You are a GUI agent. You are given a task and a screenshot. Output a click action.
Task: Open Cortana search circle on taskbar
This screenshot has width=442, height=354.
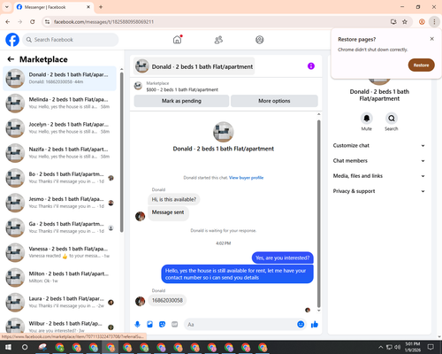pyautogui.click(x=25, y=347)
